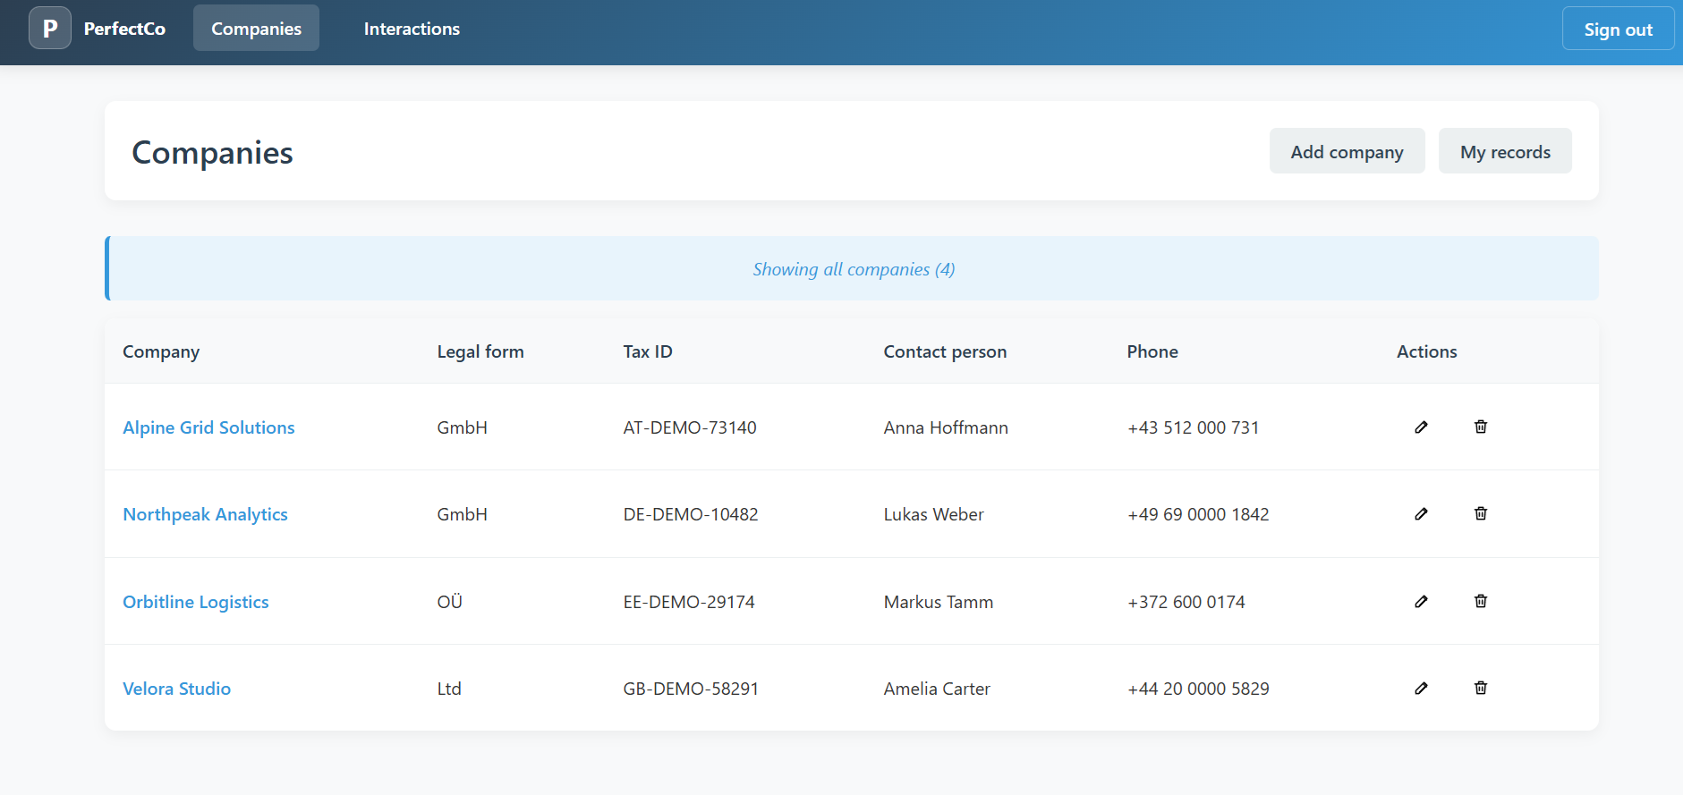The height and width of the screenshot is (795, 1683).
Task: Select tax ID GB-DEMO-58291
Action: coord(691,689)
